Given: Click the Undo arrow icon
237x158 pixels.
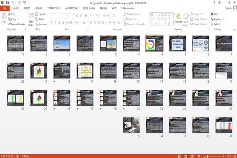Looking at the screenshot, I should coord(13,2).
